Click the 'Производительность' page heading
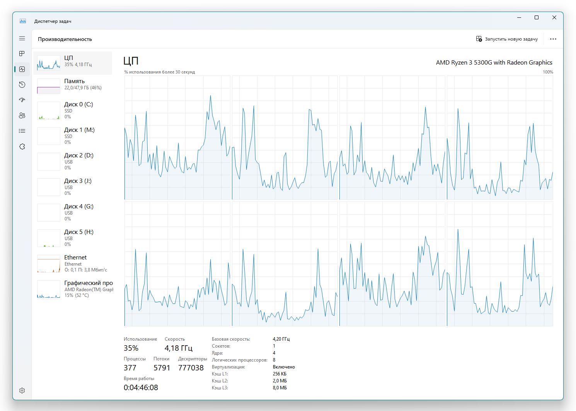The image size is (576, 411). pos(65,39)
